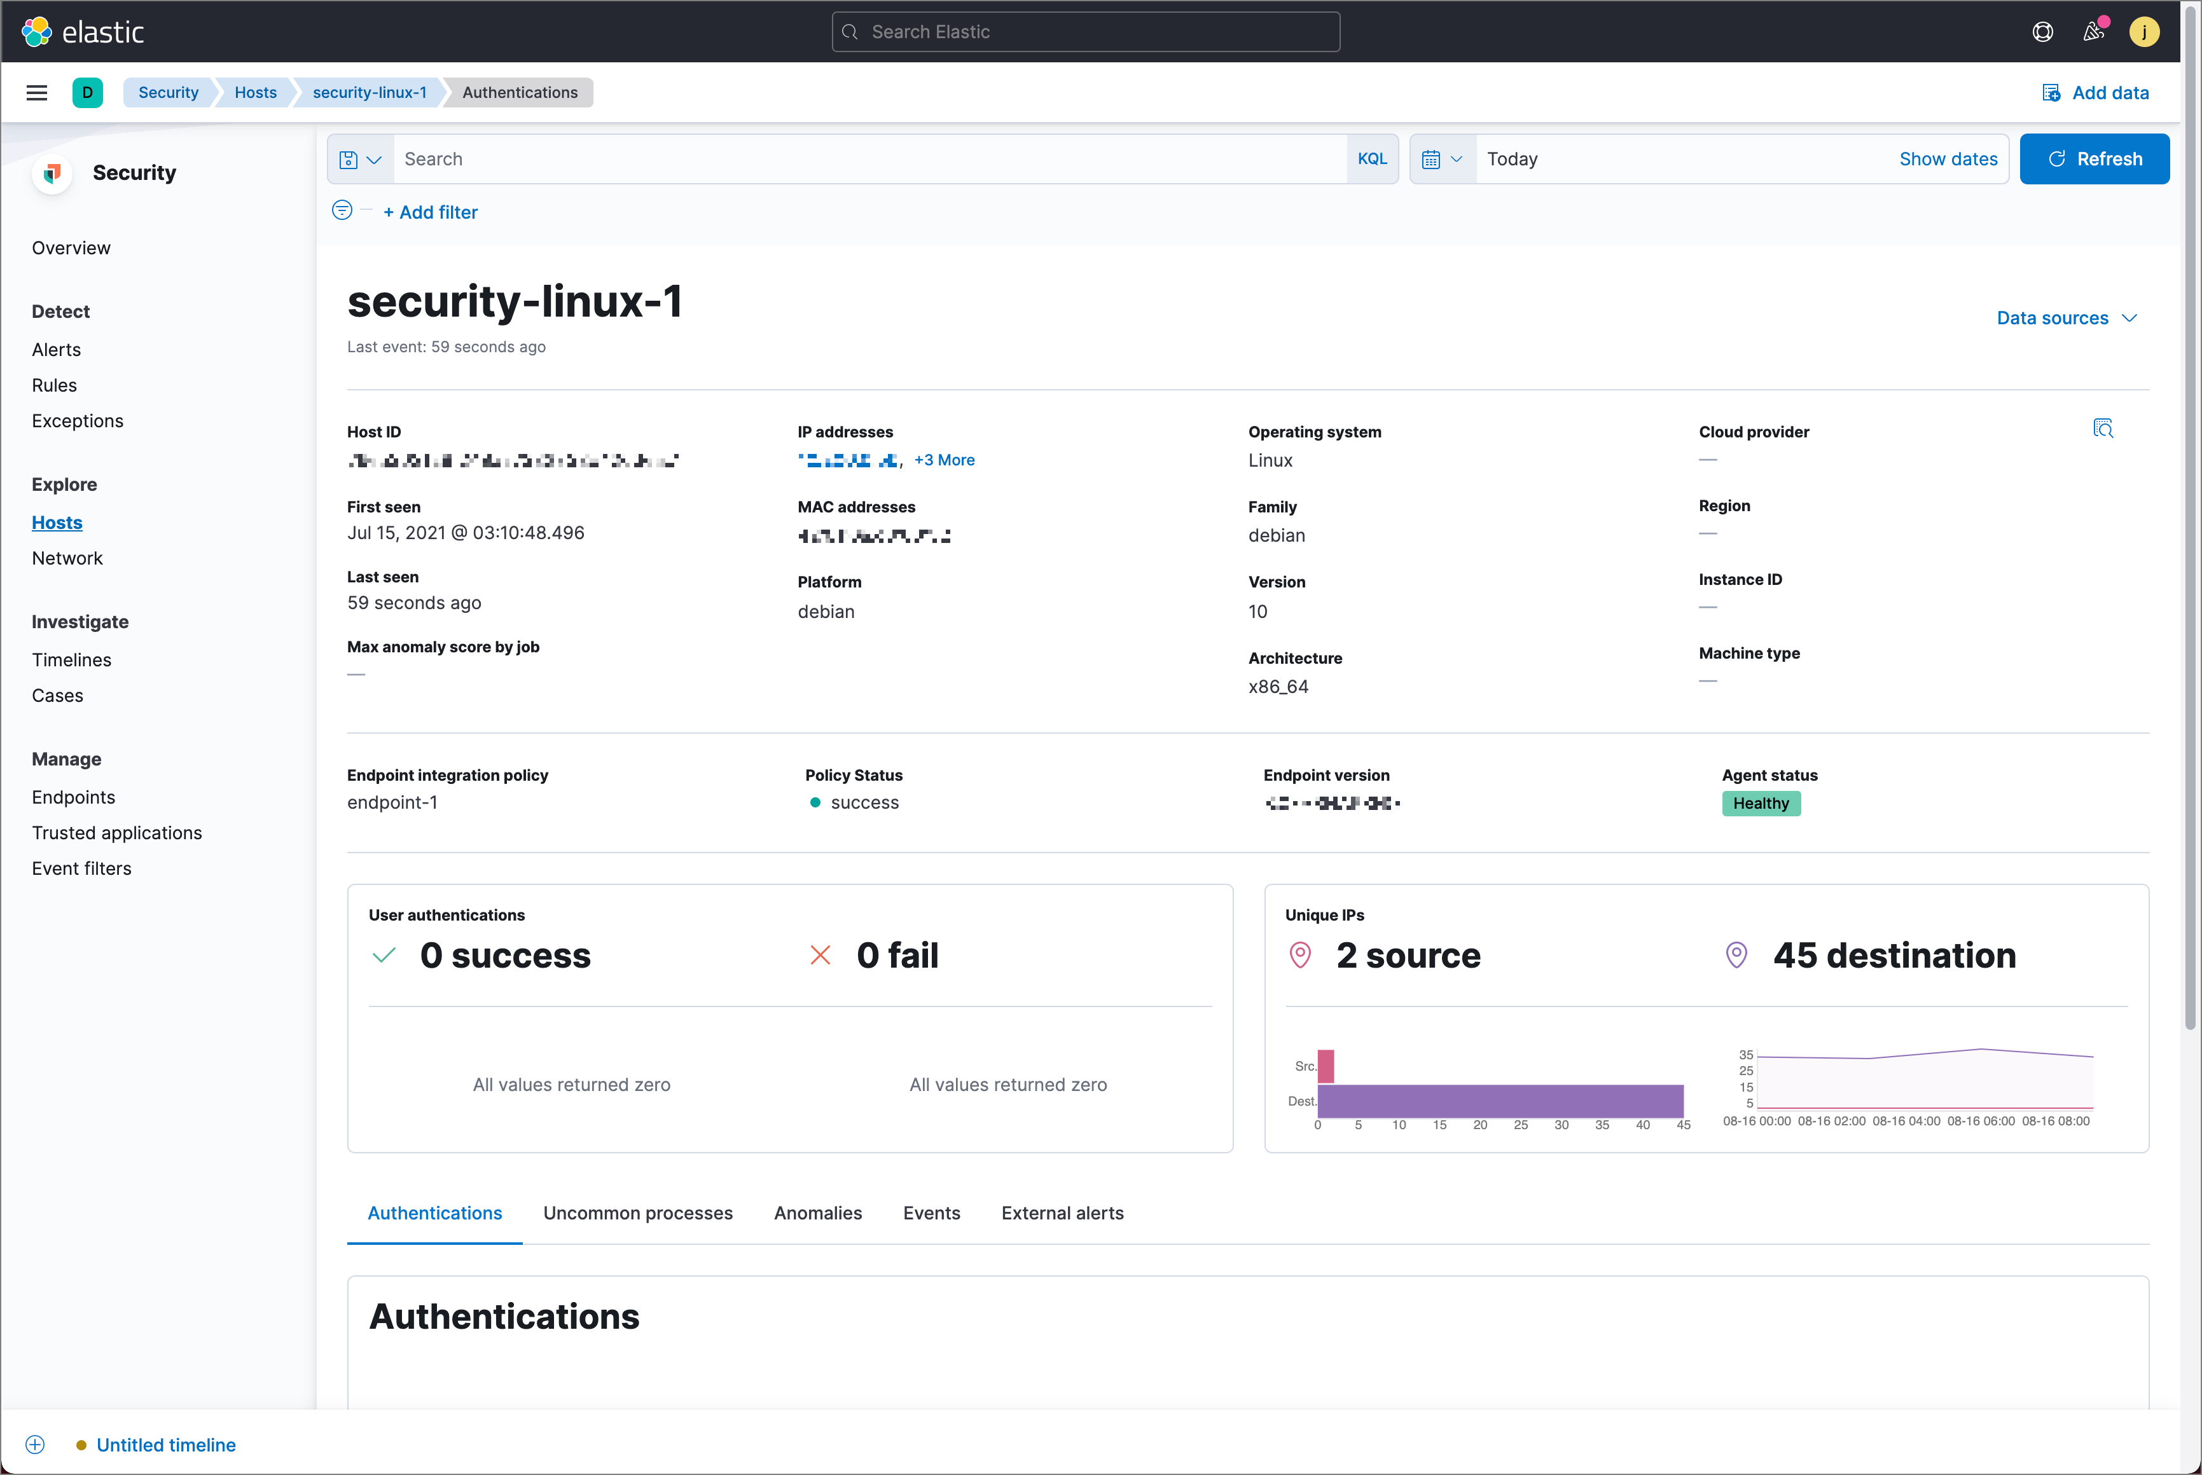This screenshot has height=1475, width=2202.
Task: Switch to the Anomalies tab
Action: tap(817, 1212)
